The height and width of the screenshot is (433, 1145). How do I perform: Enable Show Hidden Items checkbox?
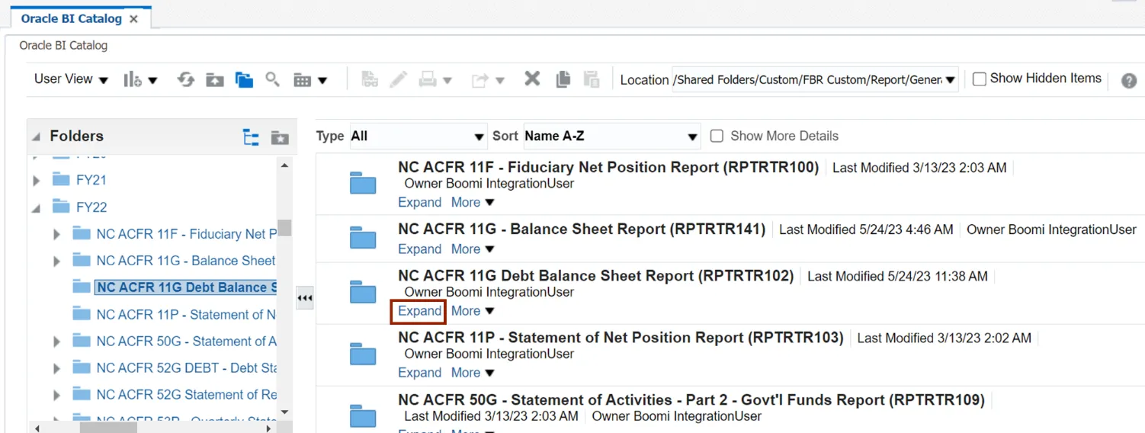(980, 79)
